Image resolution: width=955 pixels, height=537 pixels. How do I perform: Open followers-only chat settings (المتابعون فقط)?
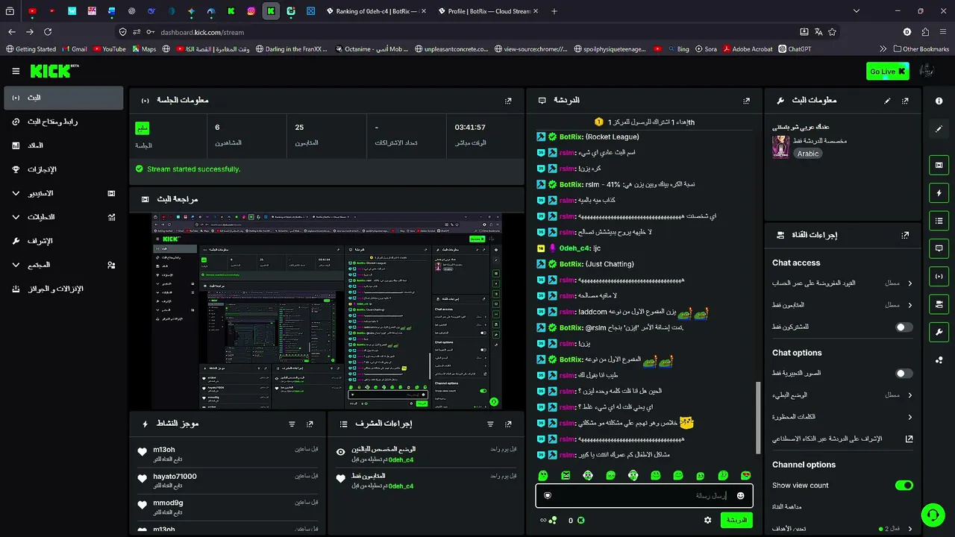842,305
